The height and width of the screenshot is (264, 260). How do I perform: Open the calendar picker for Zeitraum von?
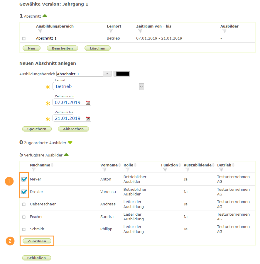coord(87,103)
